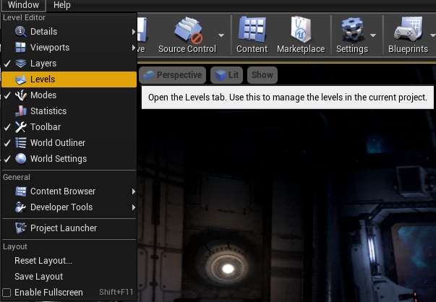436x302 pixels.
Task: Click the Lit cube icon in the viewport
Action: [x=221, y=75]
